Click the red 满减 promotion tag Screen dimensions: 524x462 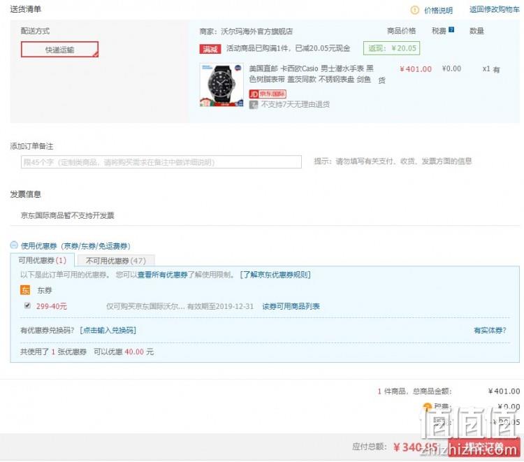click(210, 49)
